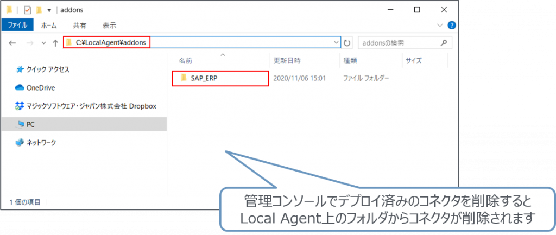Open the quick access toolbar dropdown arrow

49,10
